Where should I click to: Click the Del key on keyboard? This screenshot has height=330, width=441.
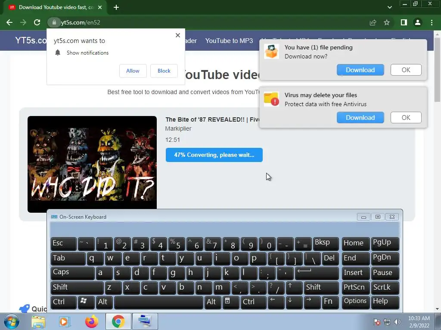(330, 258)
